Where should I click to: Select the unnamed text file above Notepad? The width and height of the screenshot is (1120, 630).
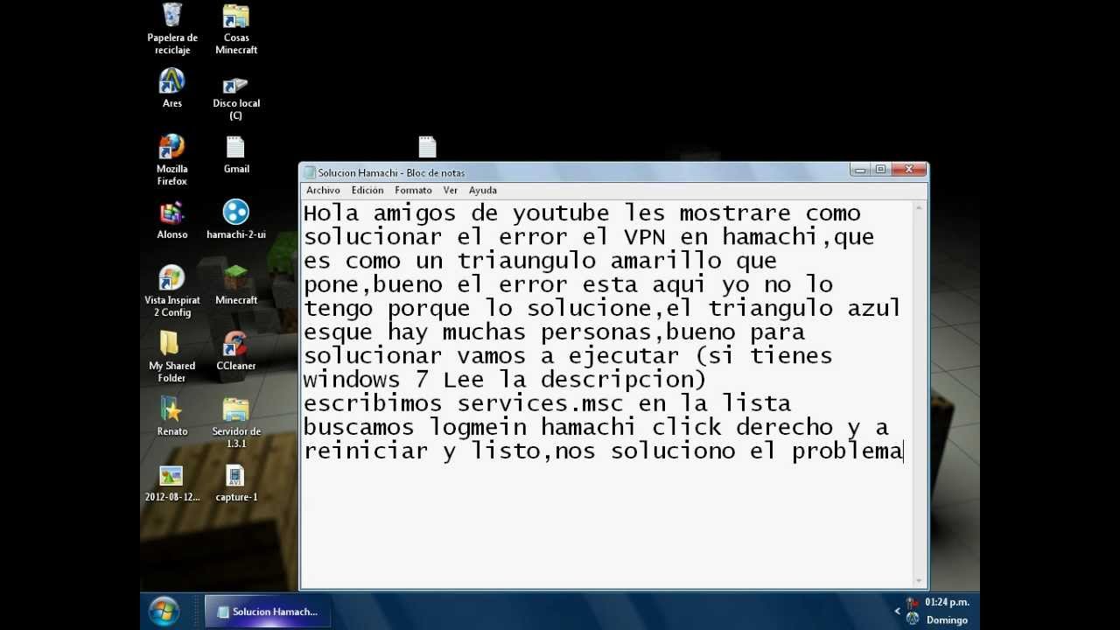tap(427, 146)
